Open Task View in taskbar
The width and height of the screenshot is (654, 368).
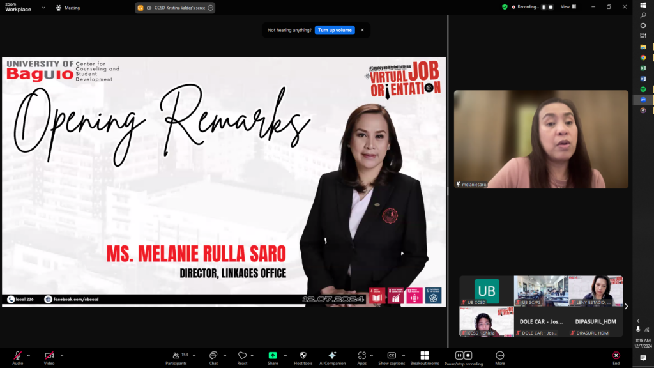(x=643, y=36)
